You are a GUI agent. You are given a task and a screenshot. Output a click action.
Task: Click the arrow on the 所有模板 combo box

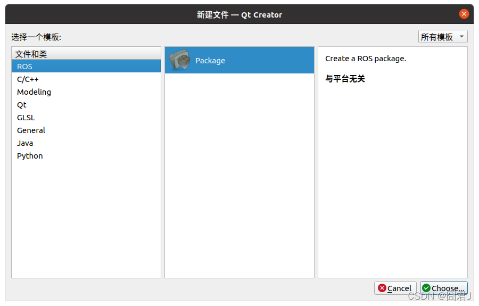pyautogui.click(x=461, y=37)
